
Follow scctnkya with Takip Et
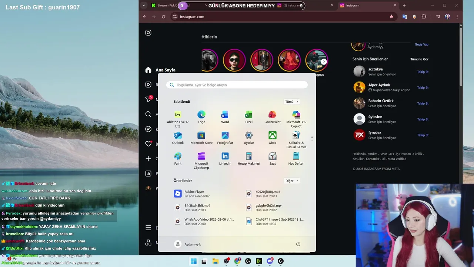click(x=423, y=72)
